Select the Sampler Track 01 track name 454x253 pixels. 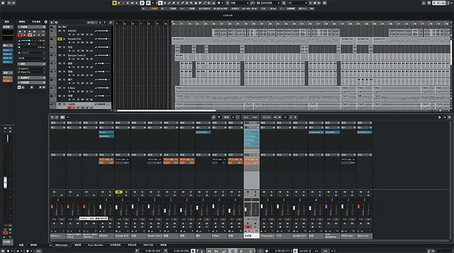(x=77, y=55)
